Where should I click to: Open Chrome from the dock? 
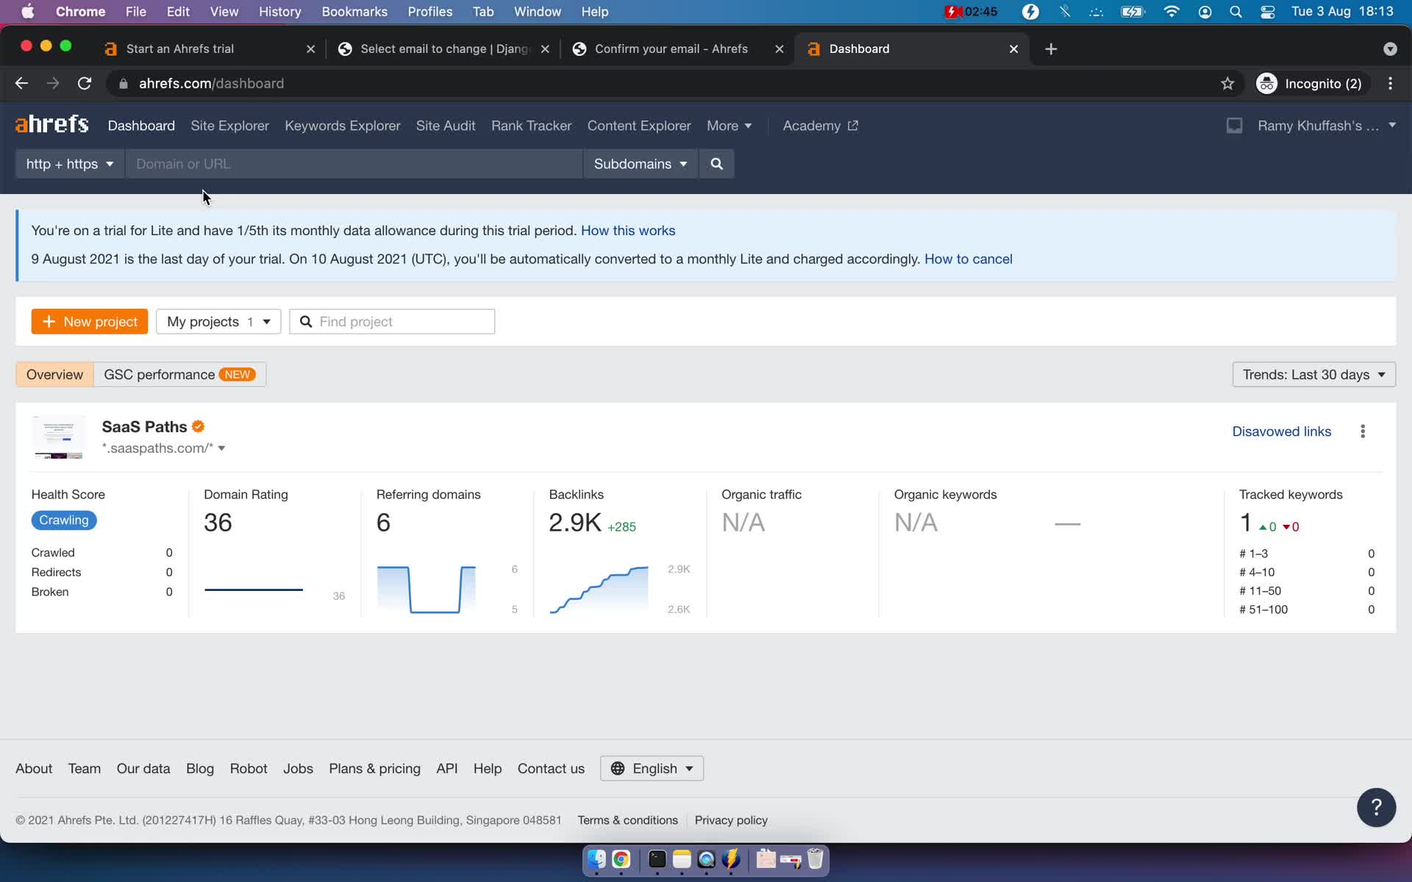click(x=621, y=859)
